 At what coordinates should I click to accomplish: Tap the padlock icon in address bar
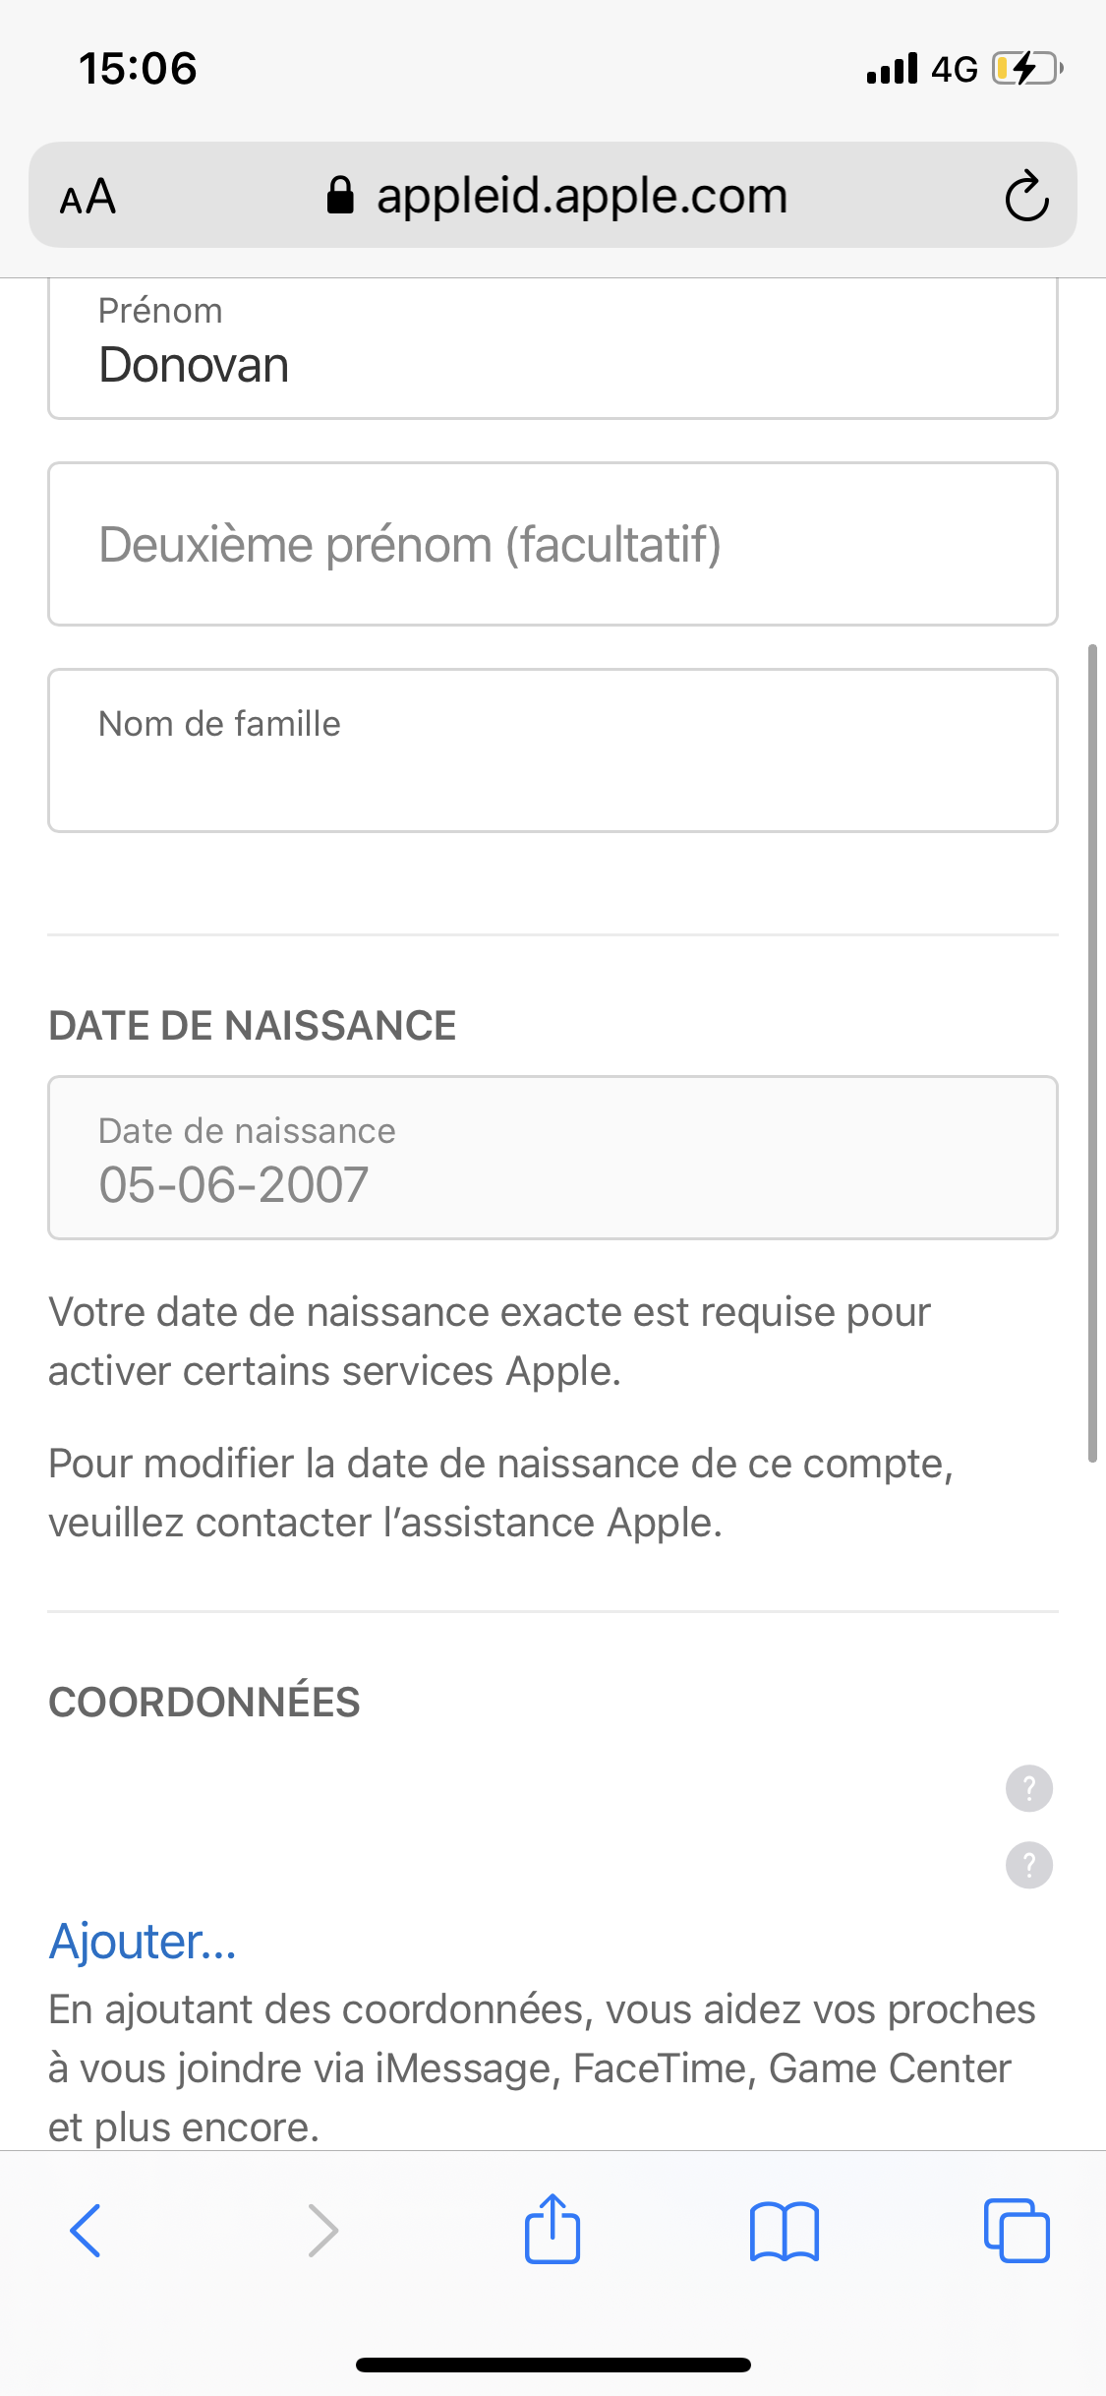pyautogui.click(x=340, y=196)
